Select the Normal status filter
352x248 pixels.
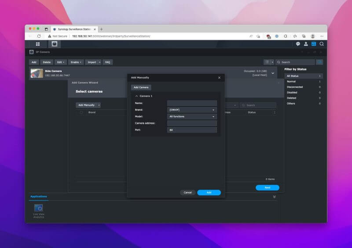click(x=304, y=82)
